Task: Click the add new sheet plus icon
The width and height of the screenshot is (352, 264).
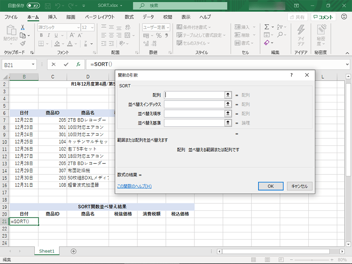Action: pos(74,251)
